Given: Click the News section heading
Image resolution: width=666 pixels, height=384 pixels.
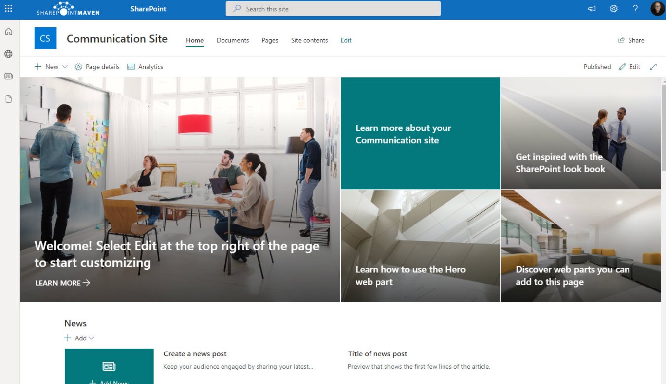Looking at the screenshot, I should tap(75, 323).
